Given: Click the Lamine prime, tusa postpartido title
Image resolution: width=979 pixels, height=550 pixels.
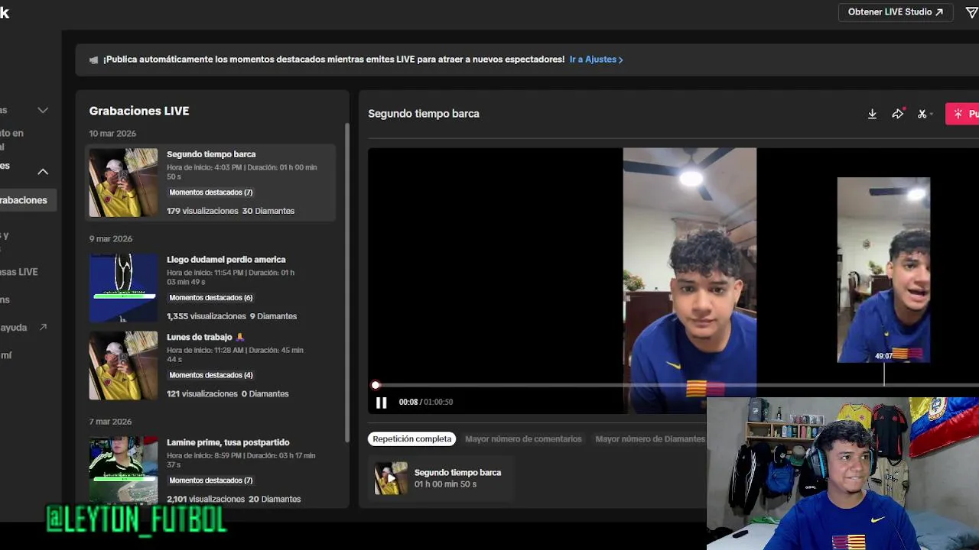Looking at the screenshot, I should click(x=228, y=442).
